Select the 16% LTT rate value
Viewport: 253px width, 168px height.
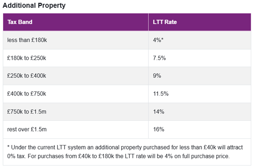click(158, 129)
